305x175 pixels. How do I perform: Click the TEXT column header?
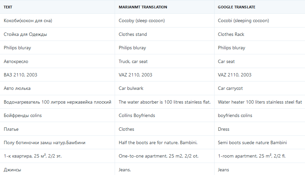point(8,7)
